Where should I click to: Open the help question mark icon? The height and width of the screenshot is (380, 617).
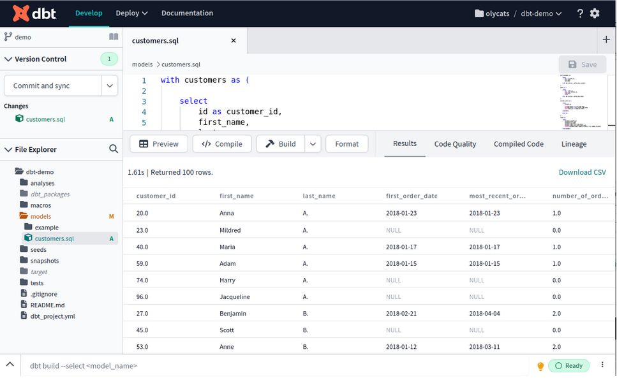(580, 13)
